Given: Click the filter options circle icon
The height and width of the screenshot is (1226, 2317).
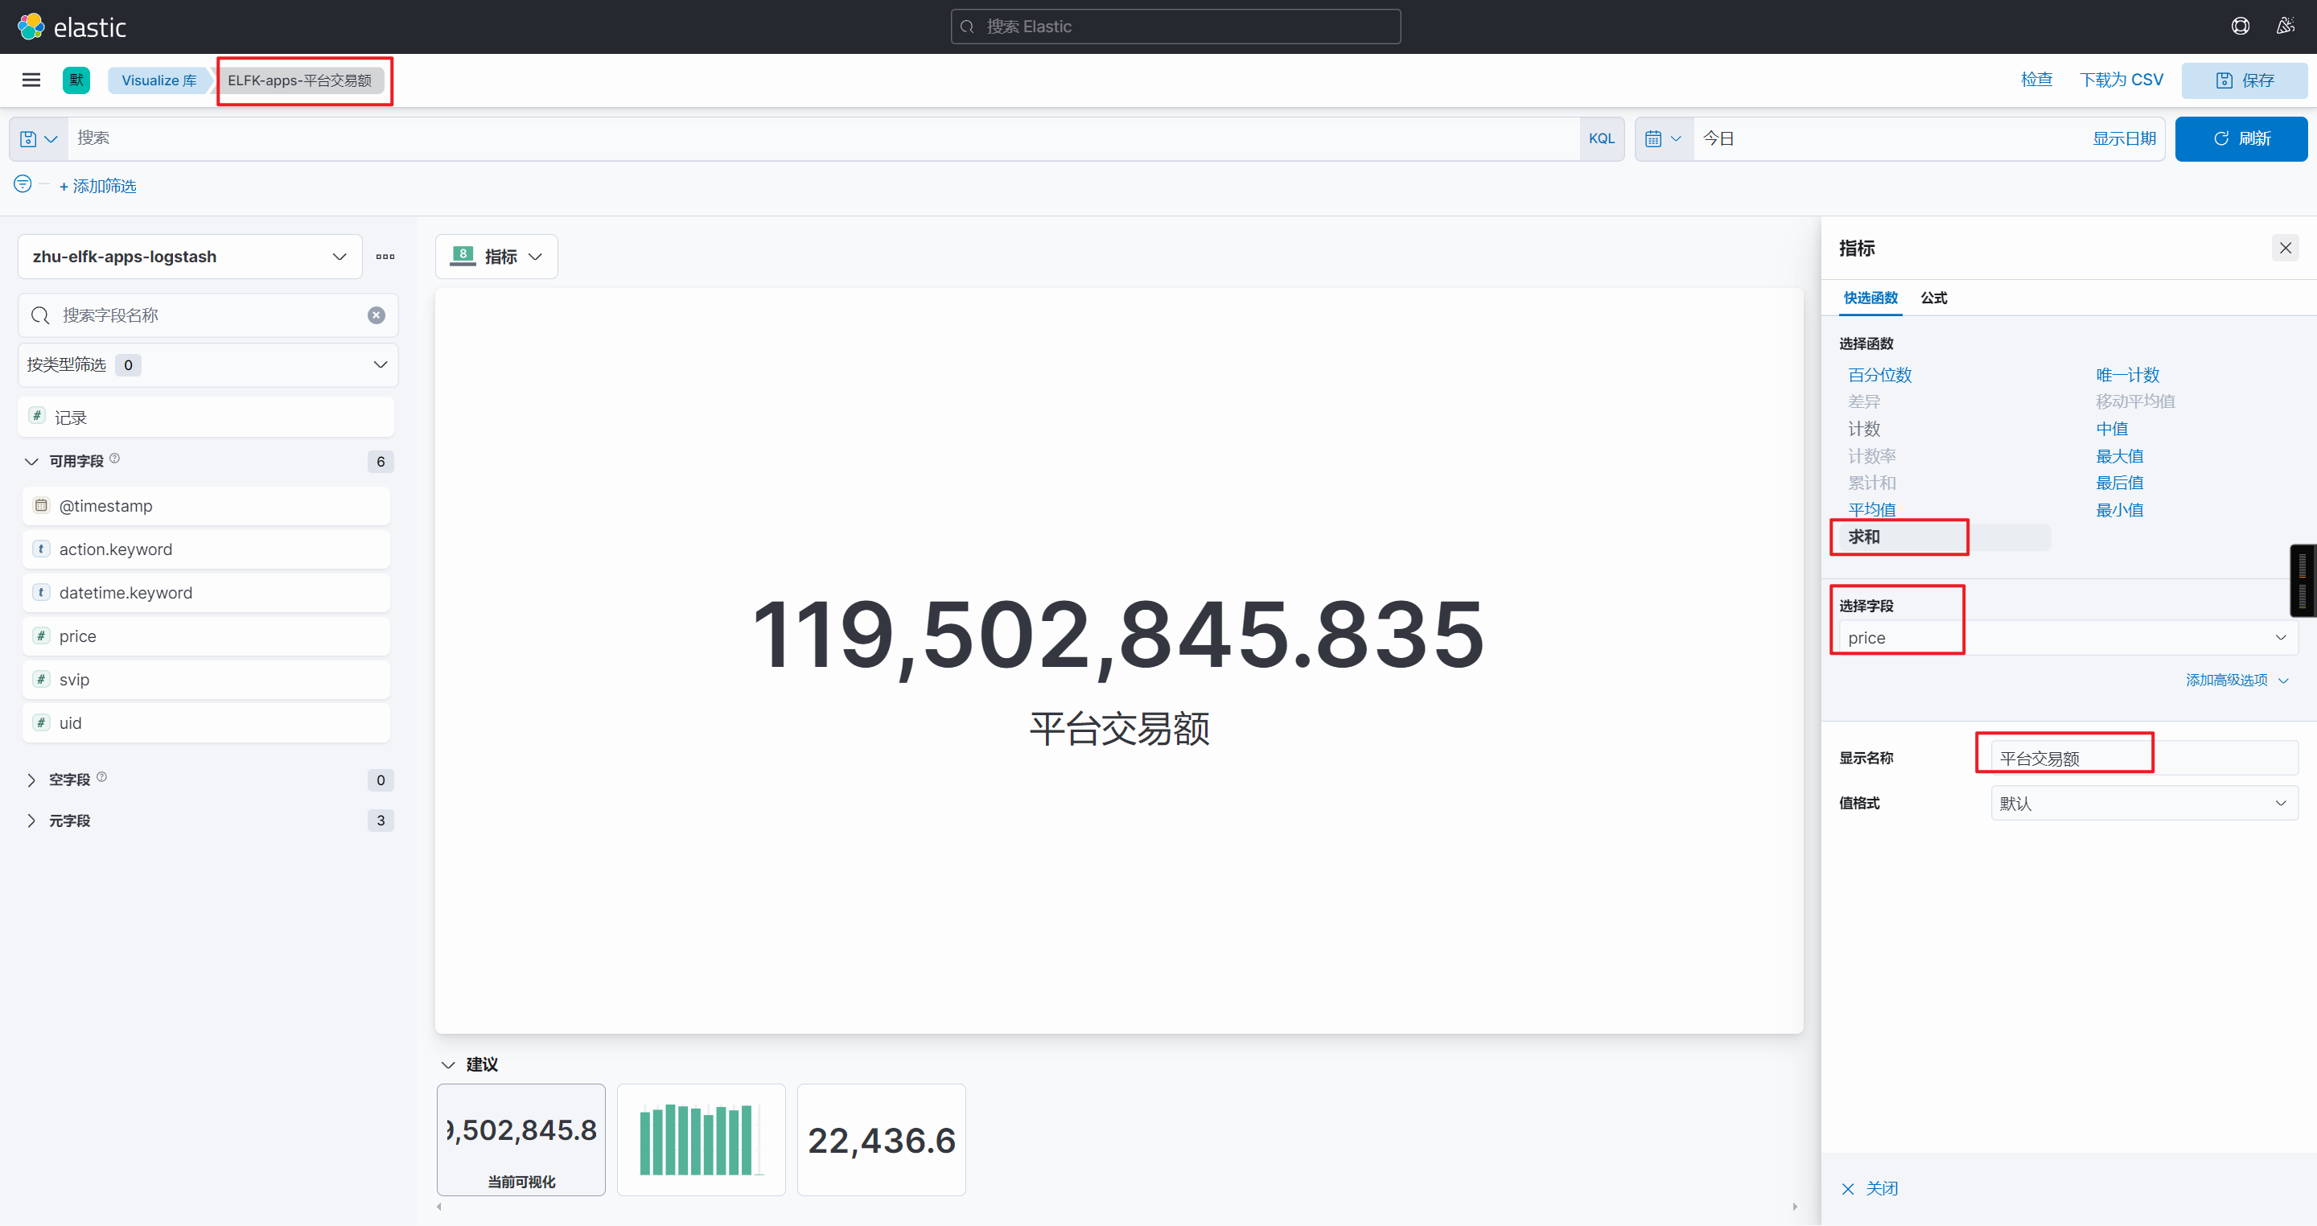Looking at the screenshot, I should coord(23,184).
